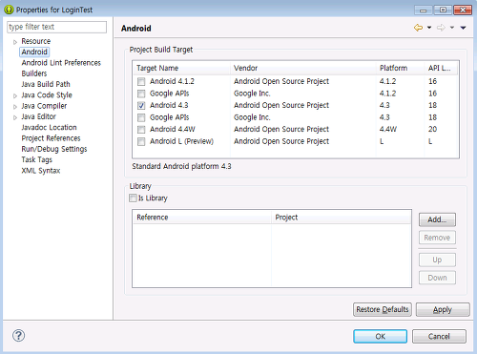Open the help question mark icon
The height and width of the screenshot is (354, 477).
coord(18,336)
